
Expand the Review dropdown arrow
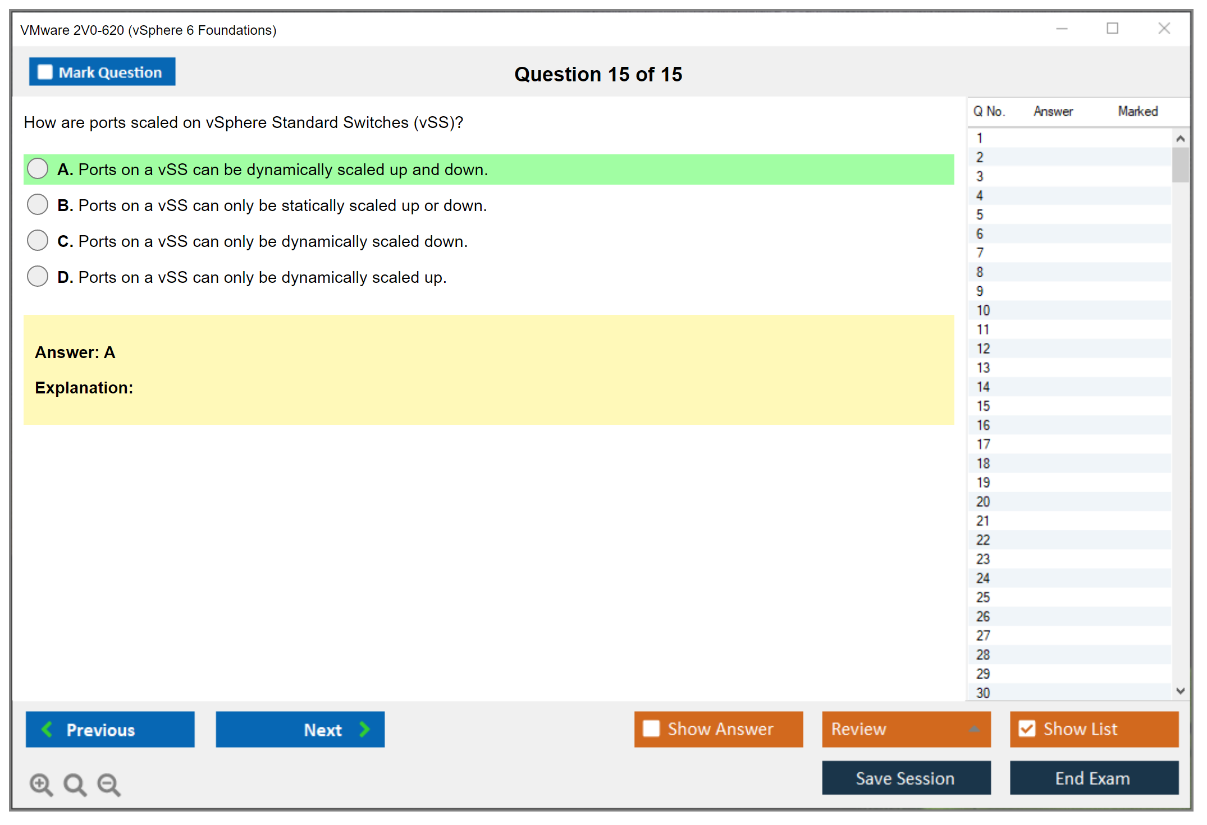tap(974, 729)
